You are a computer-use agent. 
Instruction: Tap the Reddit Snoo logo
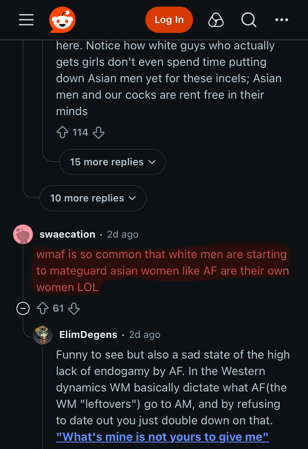point(62,20)
